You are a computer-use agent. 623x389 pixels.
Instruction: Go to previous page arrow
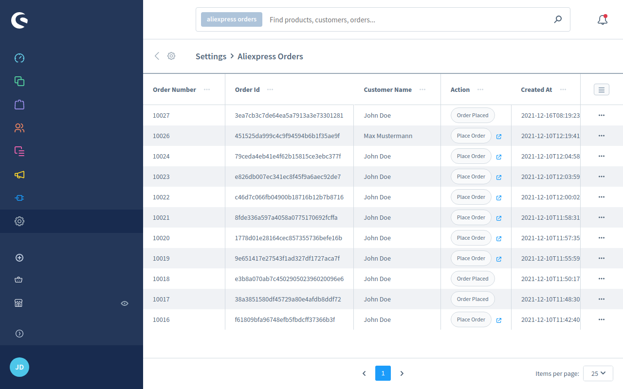(364, 373)
